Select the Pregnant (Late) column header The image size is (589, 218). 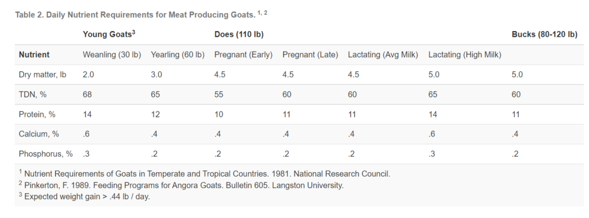pyautogui.click(x=310, y=54)
